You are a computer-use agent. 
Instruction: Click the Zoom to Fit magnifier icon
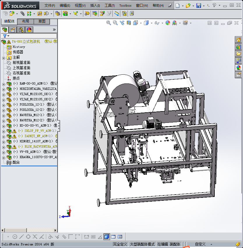pos(108,23)
